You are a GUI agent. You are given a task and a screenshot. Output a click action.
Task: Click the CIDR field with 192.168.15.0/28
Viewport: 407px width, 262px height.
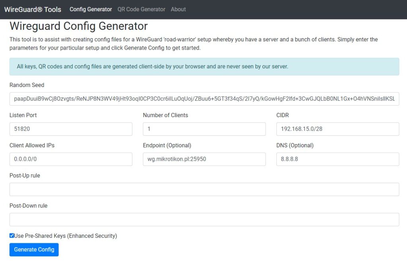click(338, 129)
